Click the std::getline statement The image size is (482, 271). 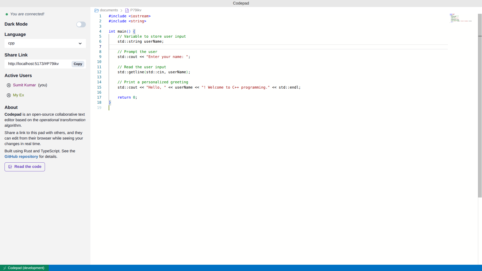(x=154, y=72)
